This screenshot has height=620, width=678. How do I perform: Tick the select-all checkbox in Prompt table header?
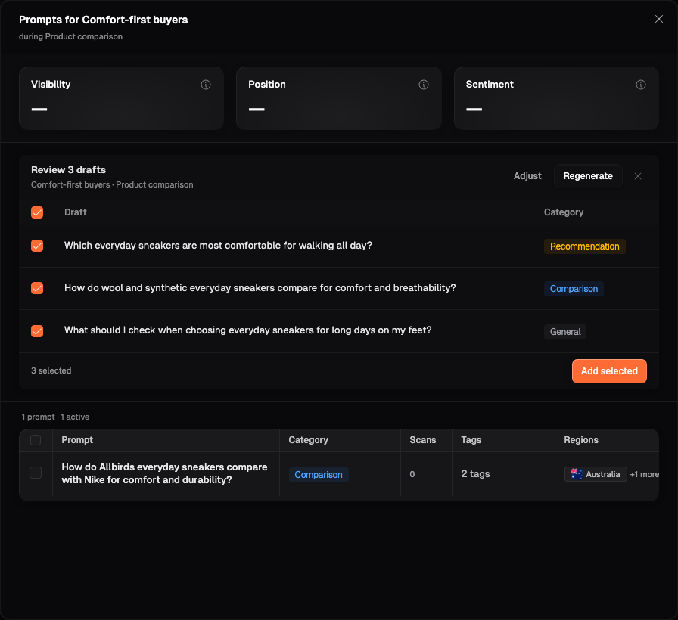(36, 440)
